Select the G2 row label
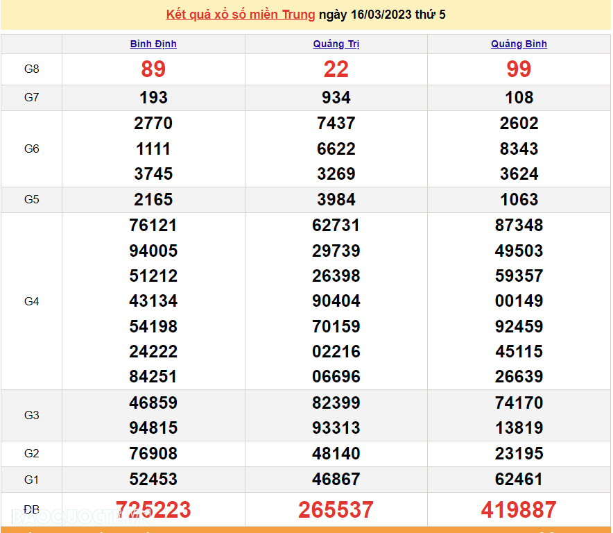The image size is (613, 533). pos(31,453)
